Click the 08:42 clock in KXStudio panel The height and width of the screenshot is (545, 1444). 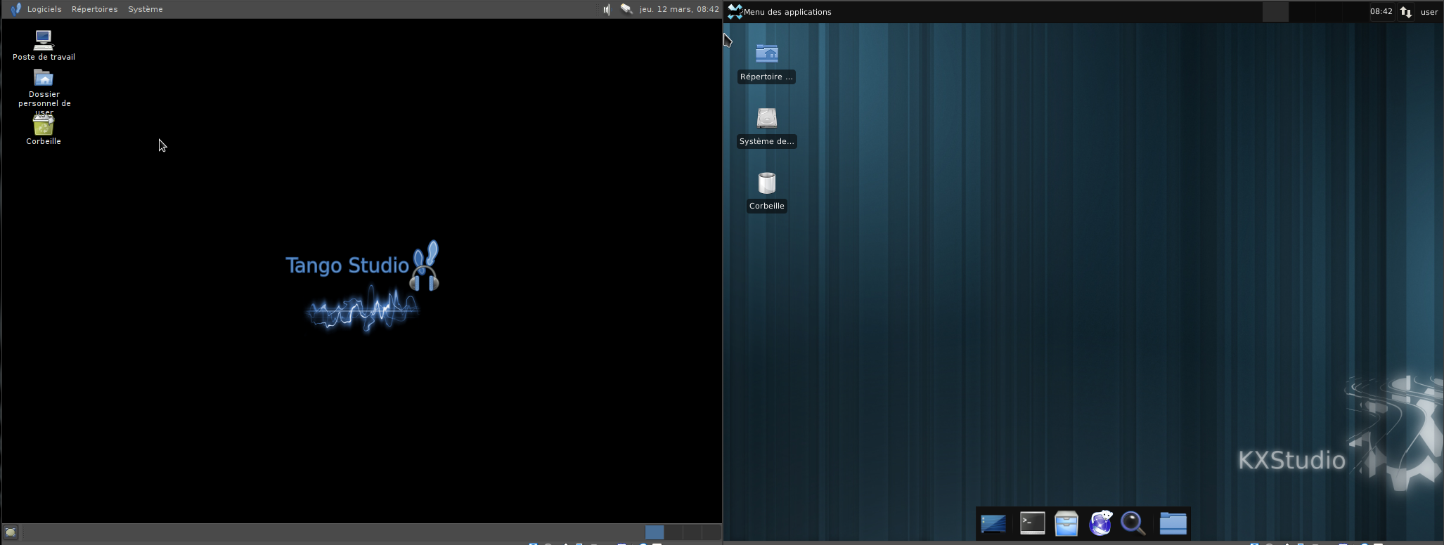tap(1381, 12)
